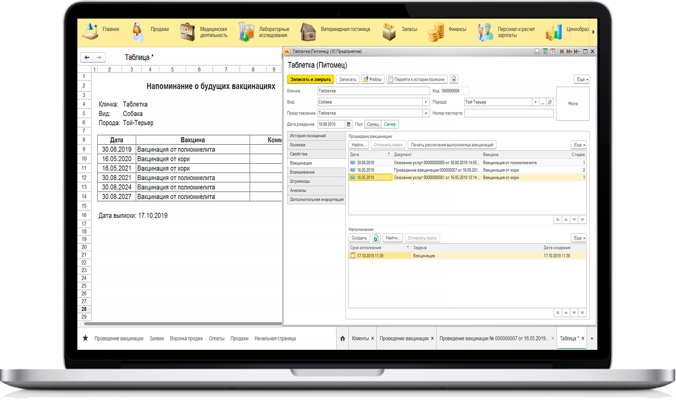Click the favorites star icon
The image size is (676, 414).
click(x=85, y=338)
